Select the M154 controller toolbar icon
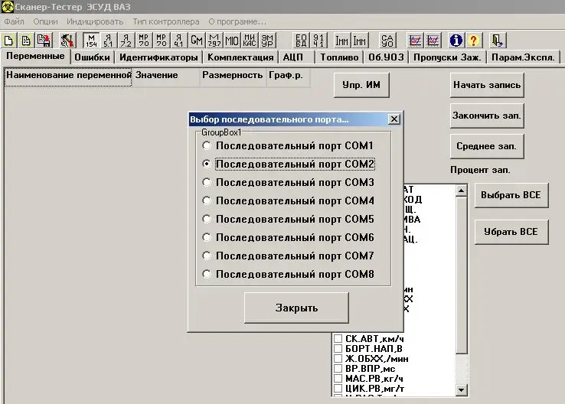The image size is (565, 404). coord(91,41)
